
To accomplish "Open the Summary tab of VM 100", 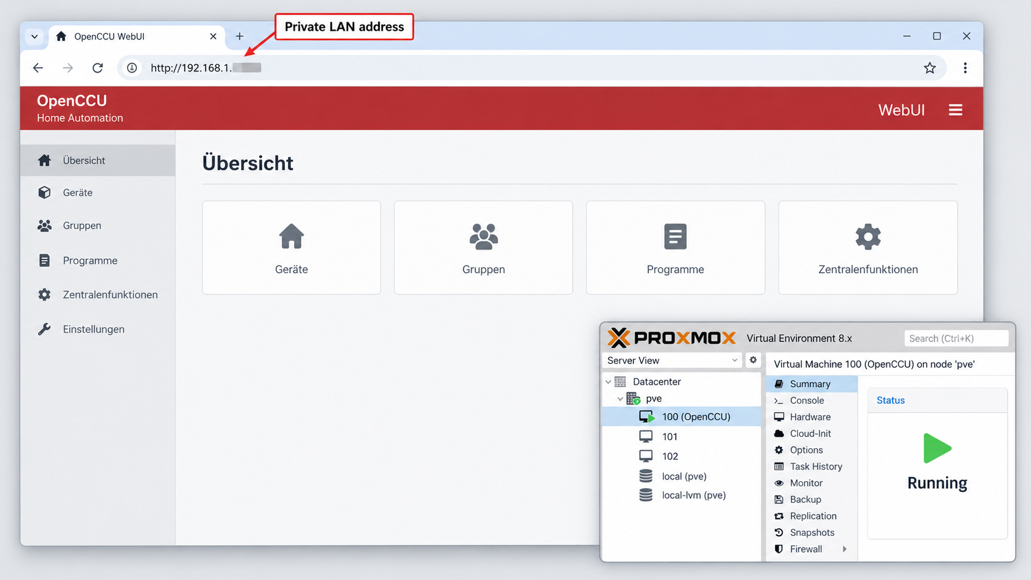I will pyautogui.click(x=811, y=384).
